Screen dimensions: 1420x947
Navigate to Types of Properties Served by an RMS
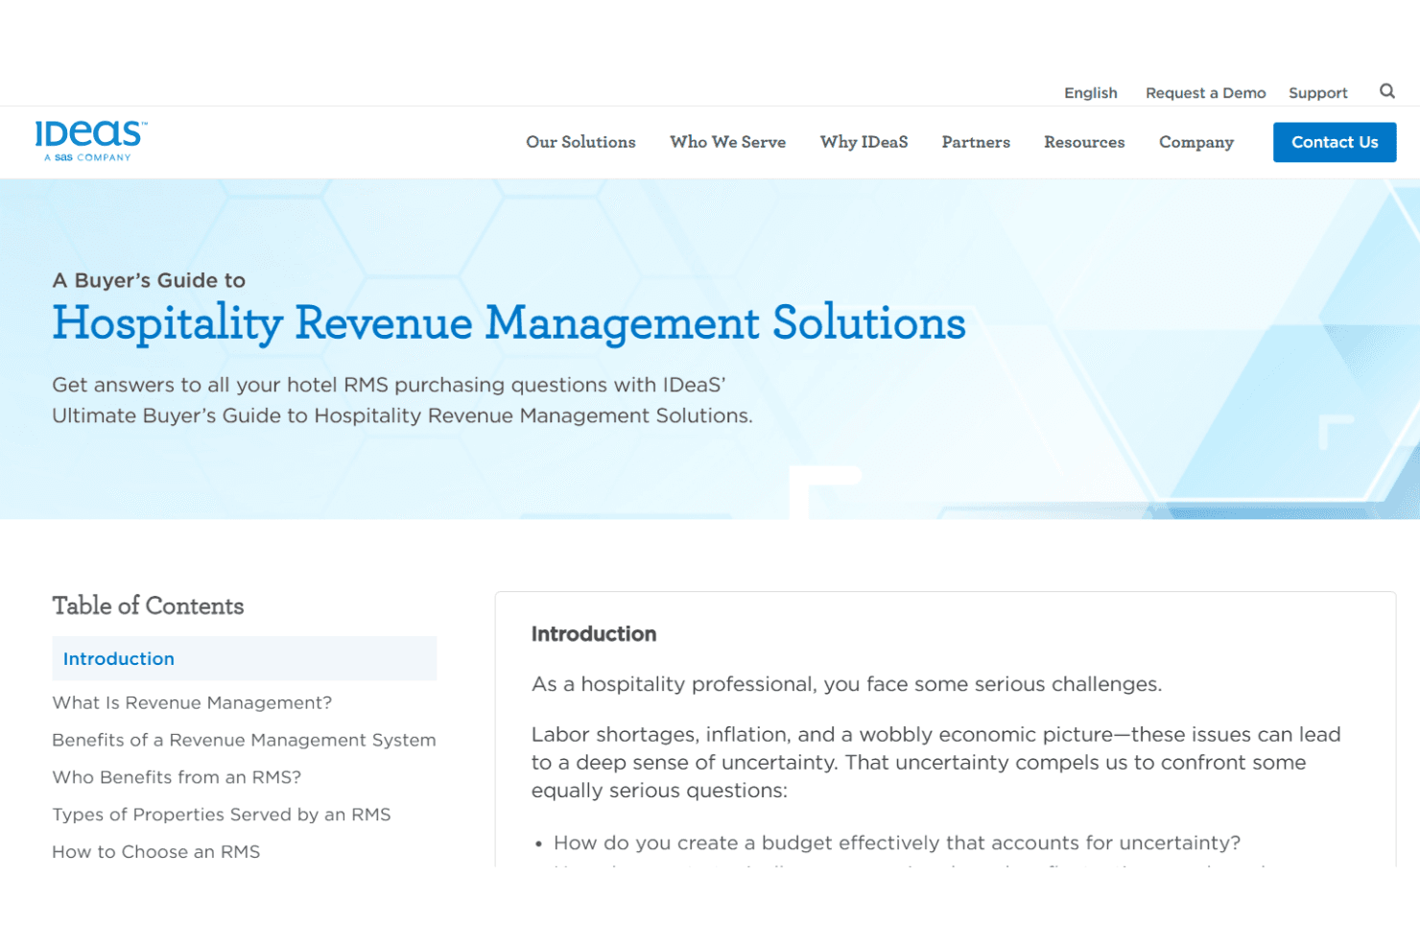point(222,815)
